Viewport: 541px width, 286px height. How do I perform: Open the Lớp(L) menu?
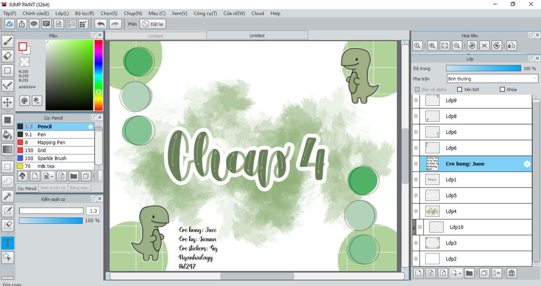coord(62,13)
